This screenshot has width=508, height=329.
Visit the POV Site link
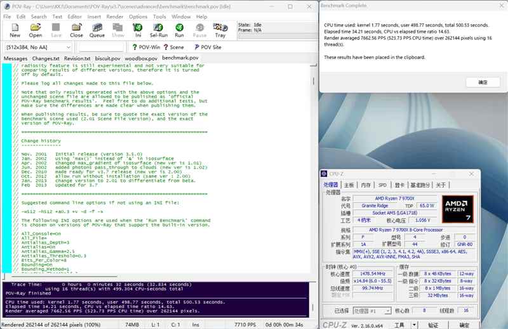pos(207,48)
